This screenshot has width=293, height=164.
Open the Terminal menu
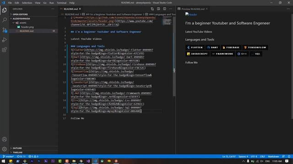click(61, 3)
